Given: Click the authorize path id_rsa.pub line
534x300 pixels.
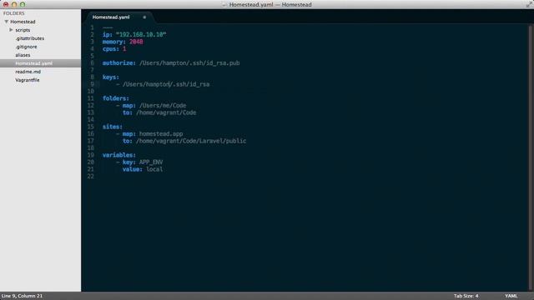Looking at the screenshot, I should click(x=189, y=63).
